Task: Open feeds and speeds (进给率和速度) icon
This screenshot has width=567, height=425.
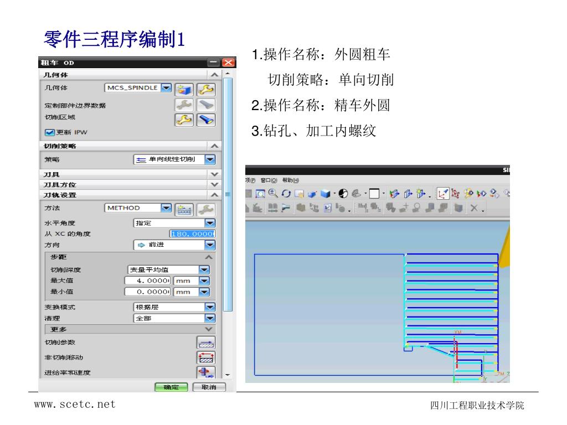Action: (x=206, y=372)
